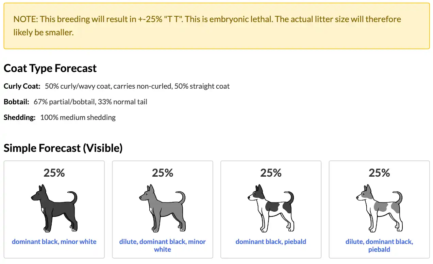Select the Bobtail label
This screenshot has width=433, height=264.
click(16, 102)
